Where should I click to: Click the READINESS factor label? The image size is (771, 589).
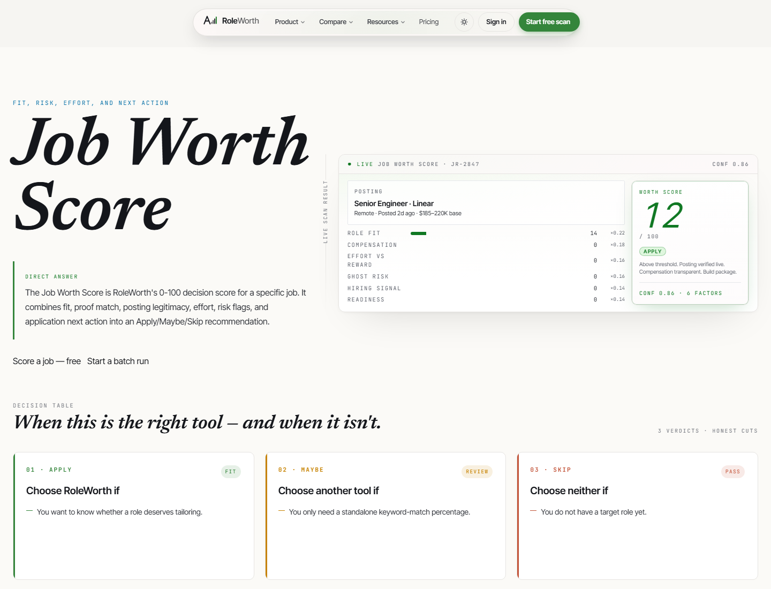366,300
